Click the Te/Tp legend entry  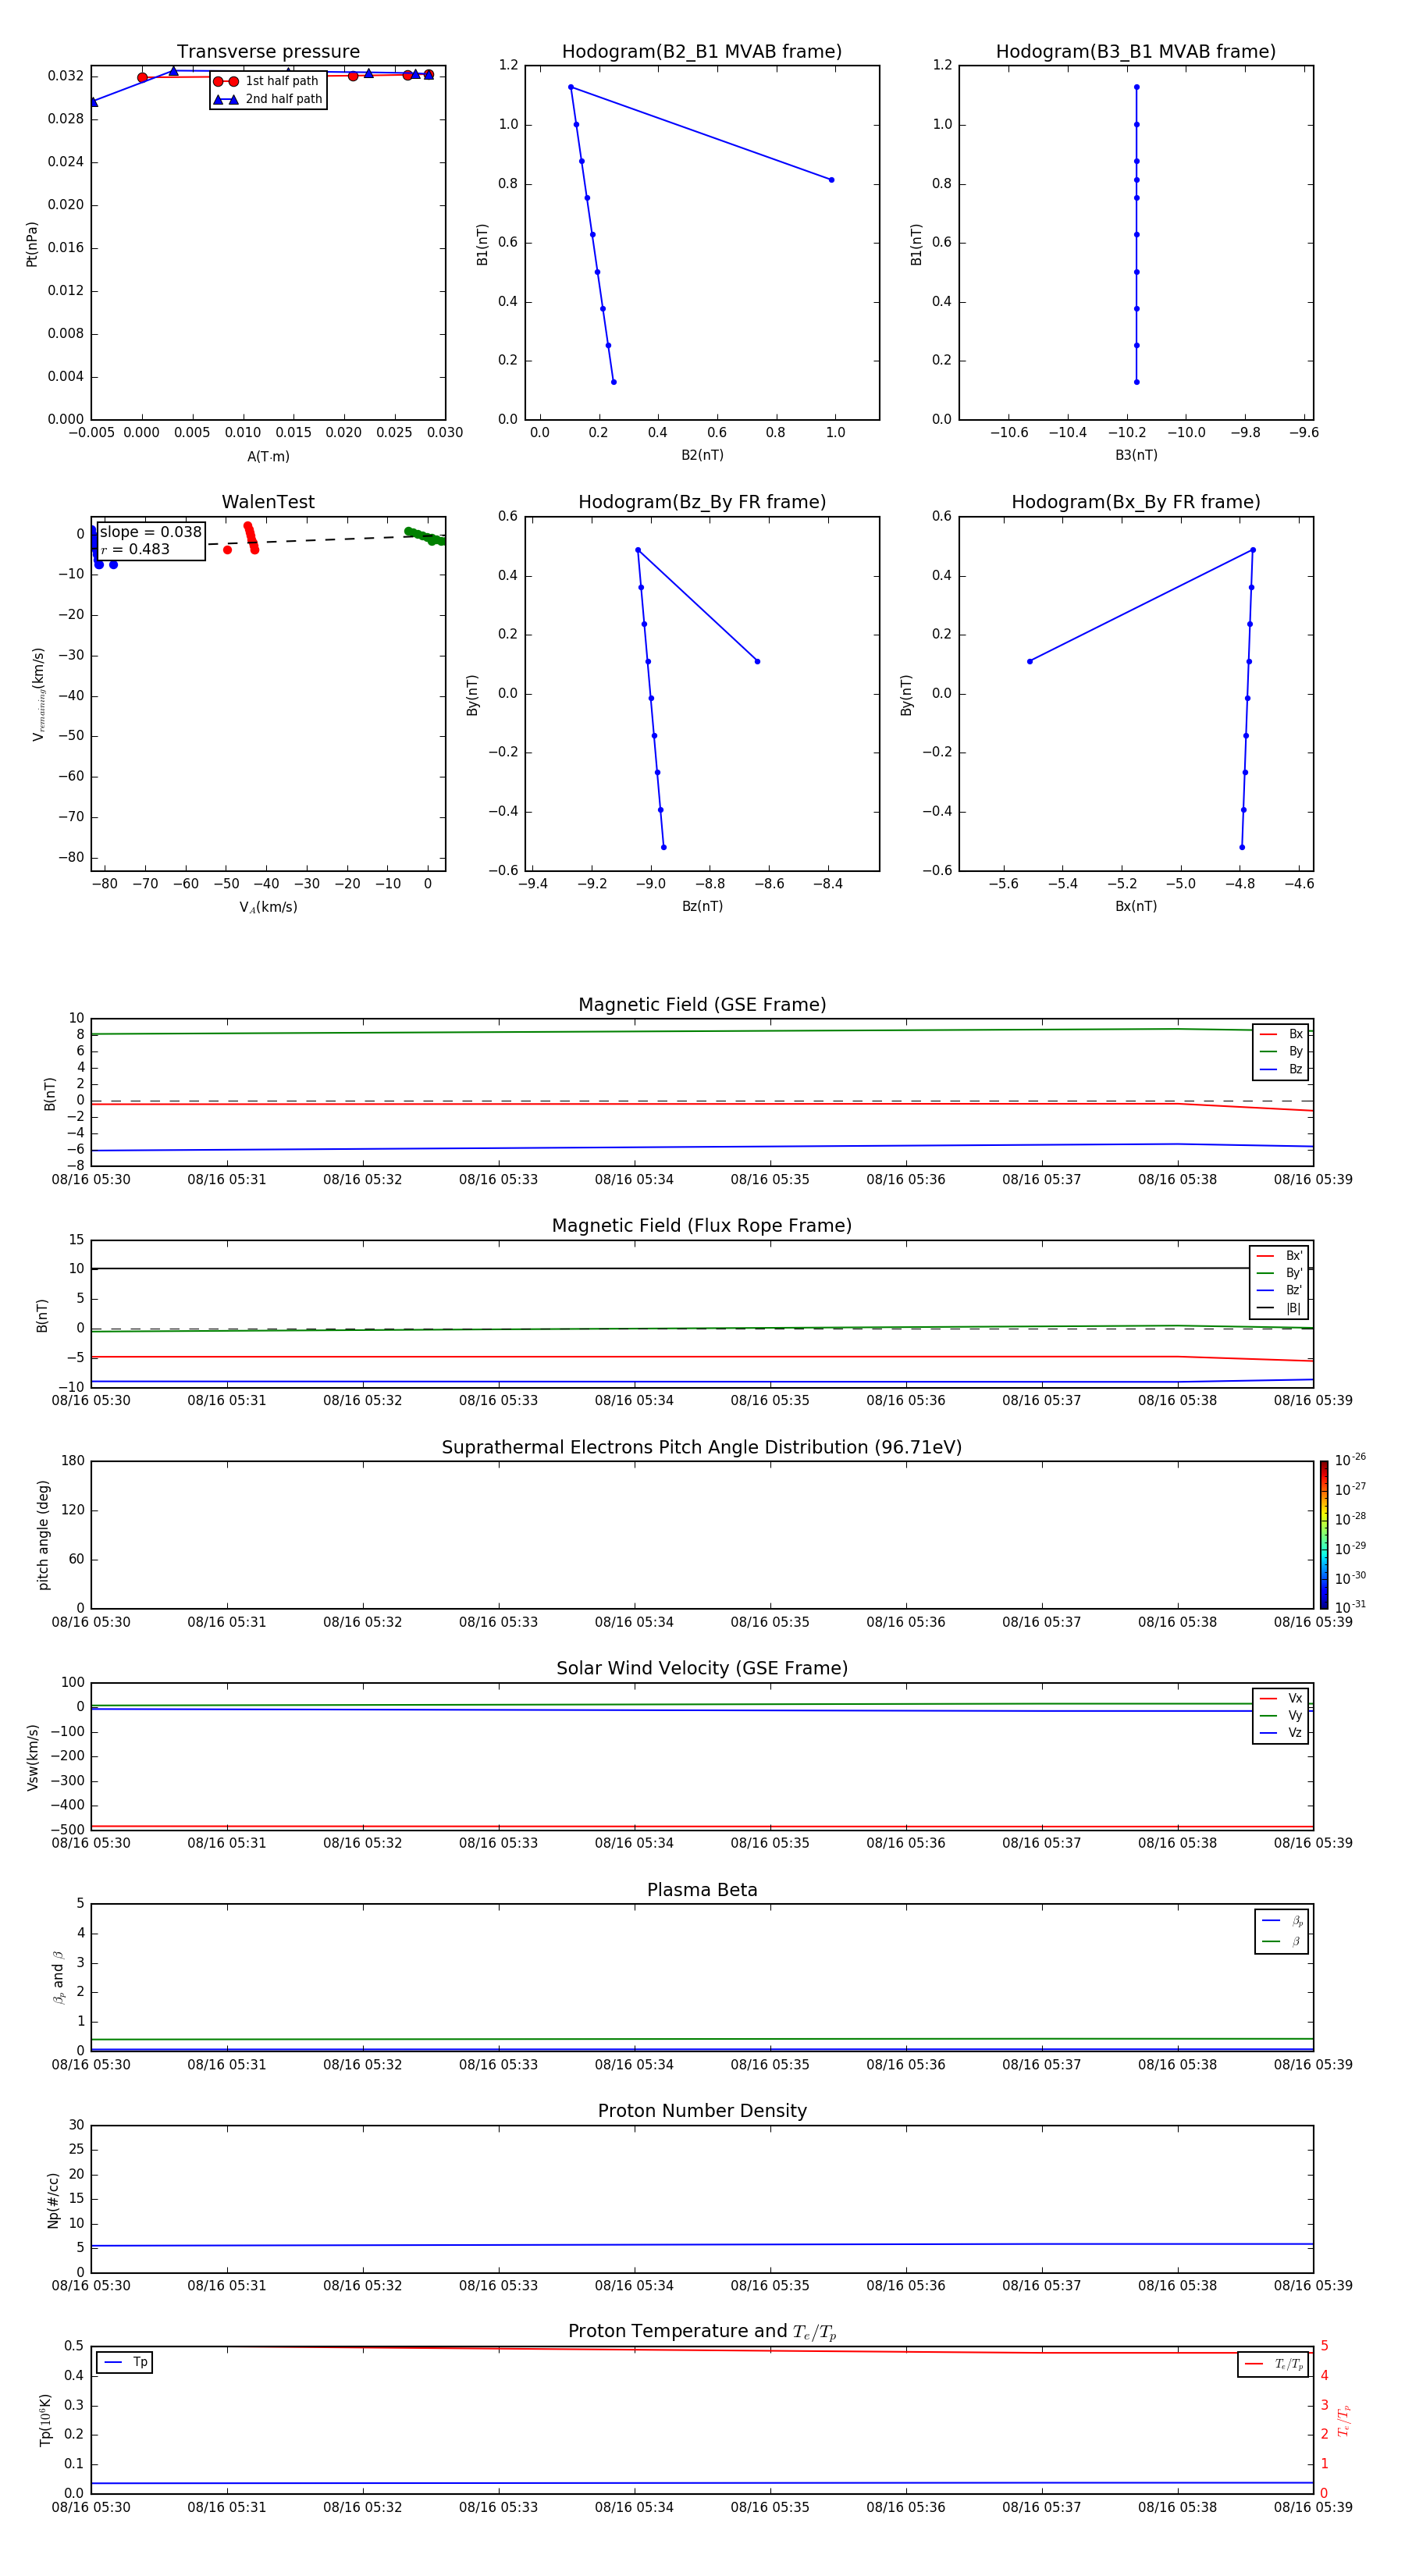pos(1274,2365)
